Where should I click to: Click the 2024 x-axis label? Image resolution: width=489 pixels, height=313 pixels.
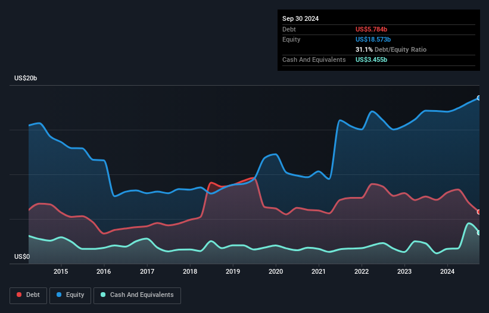pos(447,271)
